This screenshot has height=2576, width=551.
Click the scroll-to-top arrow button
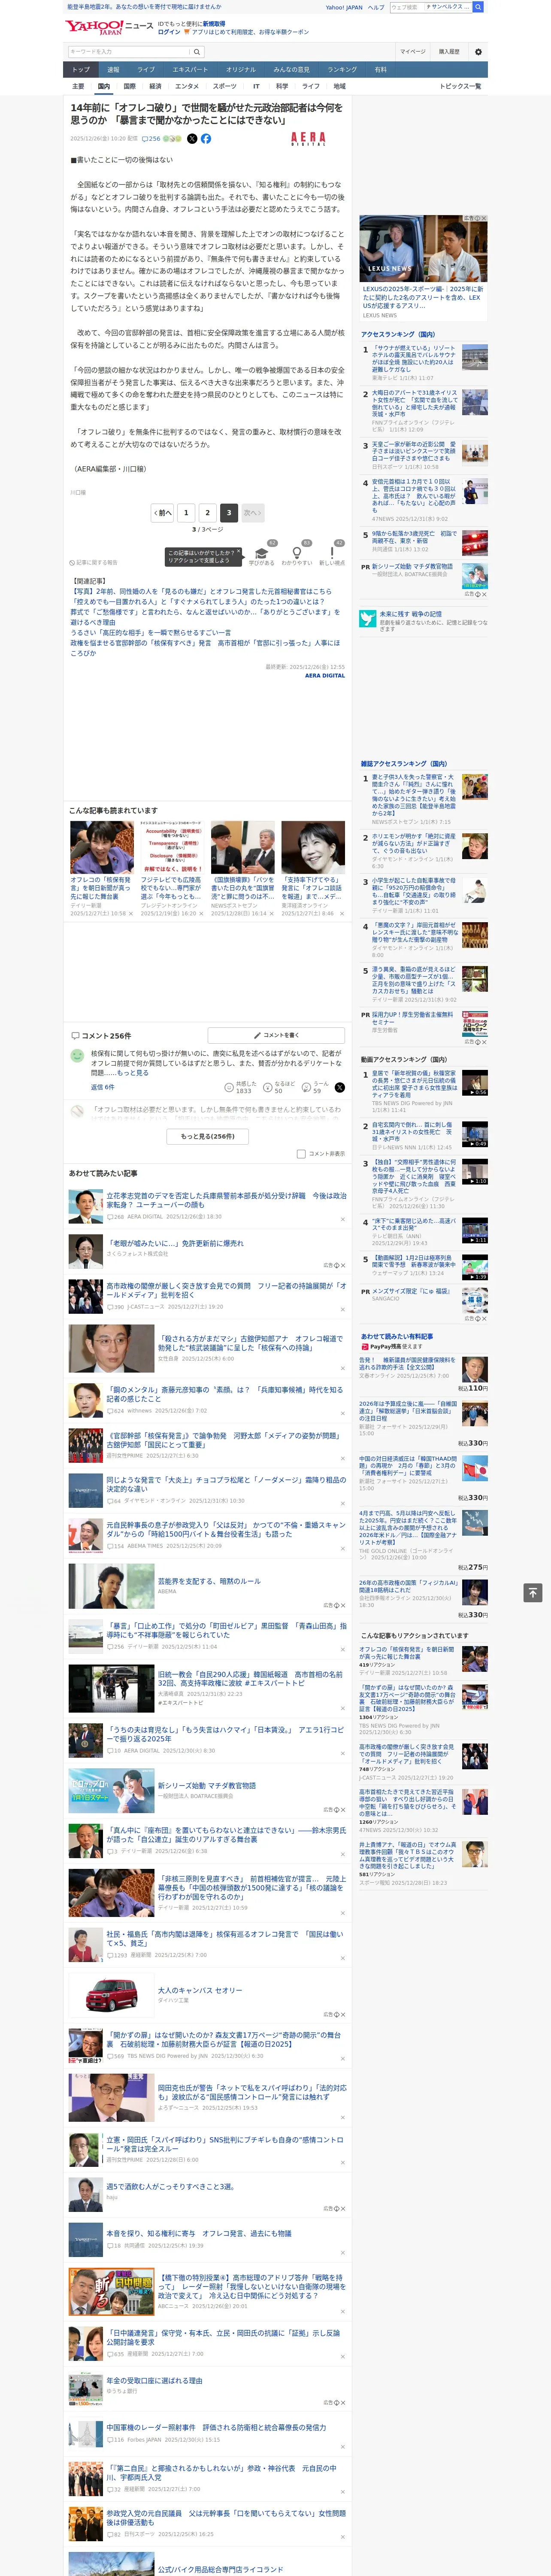(x=533, y=1592)
